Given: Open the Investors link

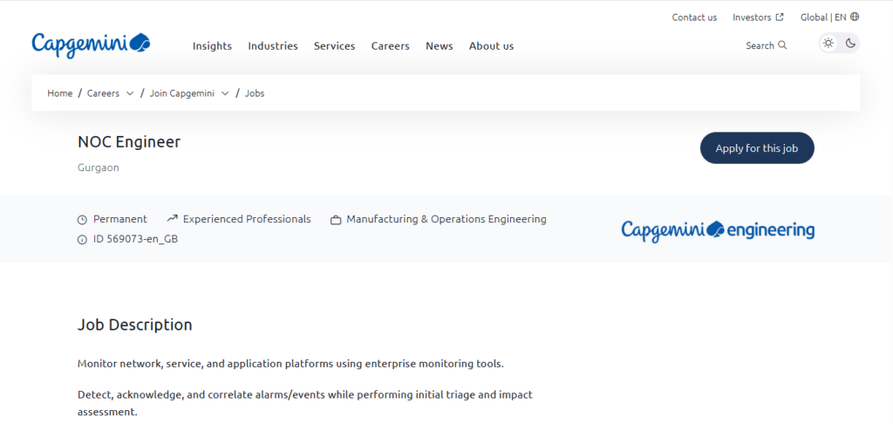Looking at the screenshot, I should (752, 17).
